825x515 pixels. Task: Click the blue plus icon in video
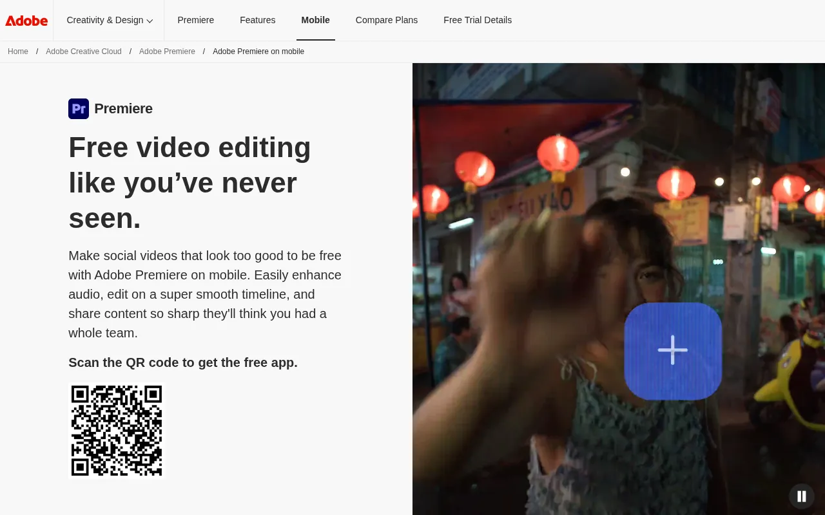673,351
